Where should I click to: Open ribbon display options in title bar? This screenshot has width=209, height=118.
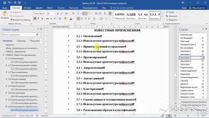pyautogui.click(x=183, y=3)
